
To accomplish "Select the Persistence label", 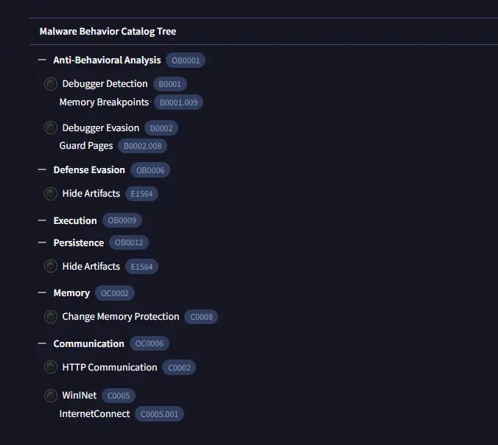I will pyautogui.click(x=79, y=242).
